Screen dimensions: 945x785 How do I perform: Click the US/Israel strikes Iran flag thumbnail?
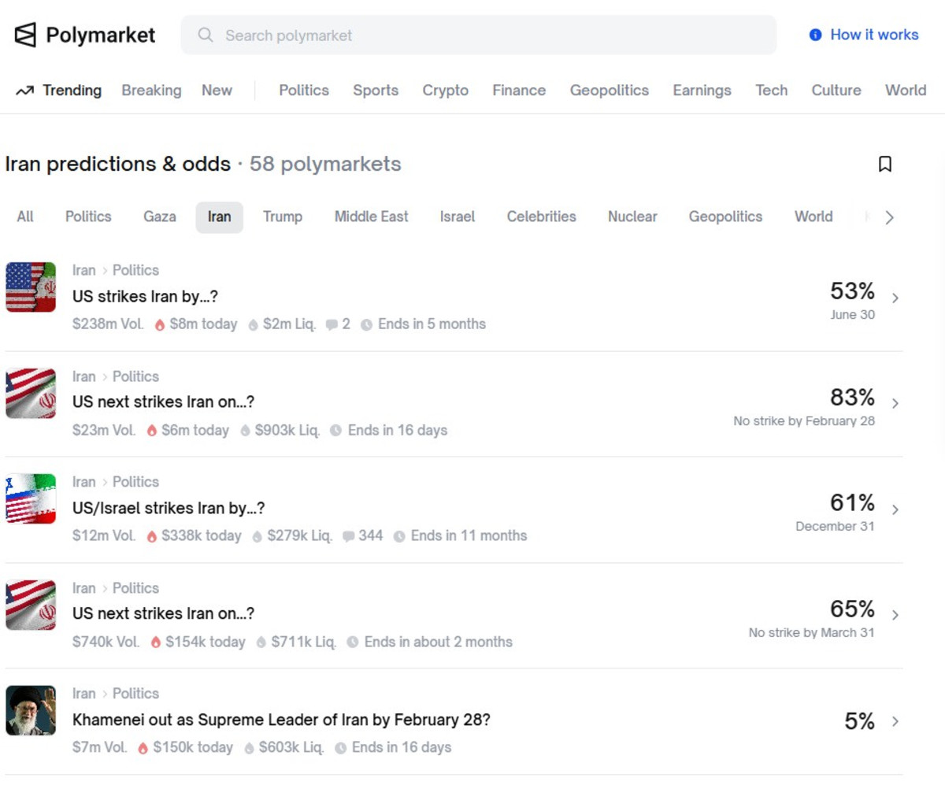tap(31, 498)
